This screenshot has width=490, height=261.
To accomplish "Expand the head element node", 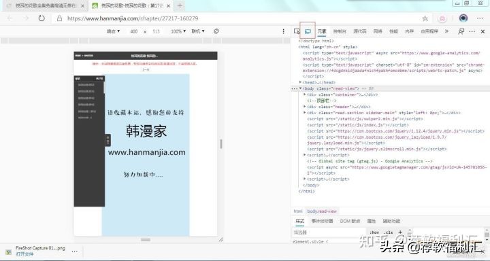I will 300,82.
